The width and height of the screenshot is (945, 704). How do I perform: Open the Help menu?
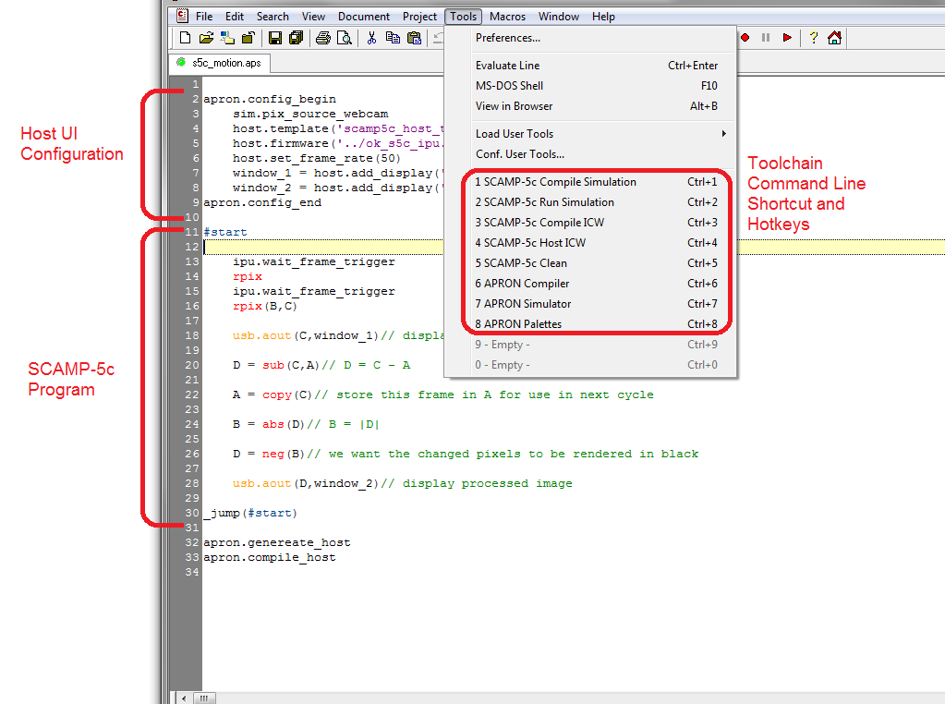point(603,17)
